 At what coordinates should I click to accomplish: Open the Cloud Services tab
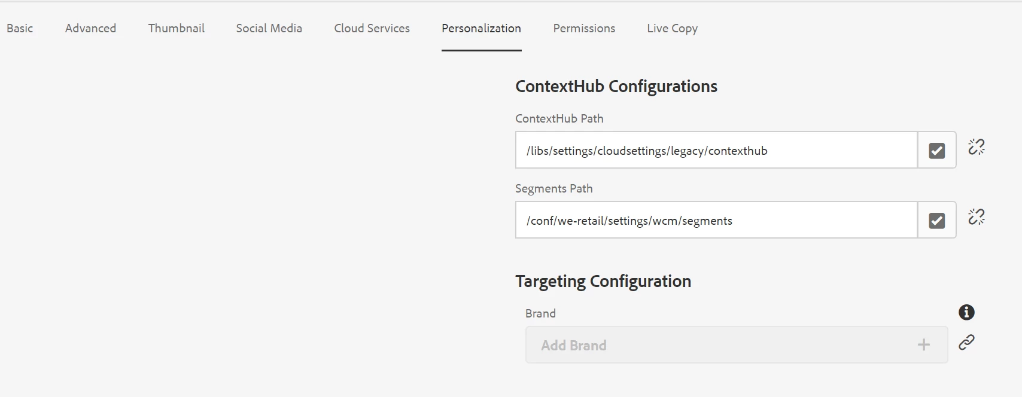[372, 28]
